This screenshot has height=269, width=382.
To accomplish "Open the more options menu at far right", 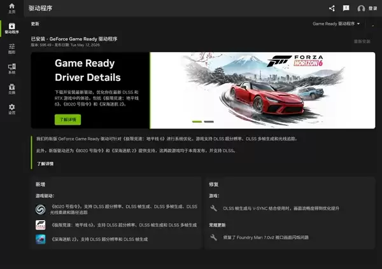I will (372, 25).
